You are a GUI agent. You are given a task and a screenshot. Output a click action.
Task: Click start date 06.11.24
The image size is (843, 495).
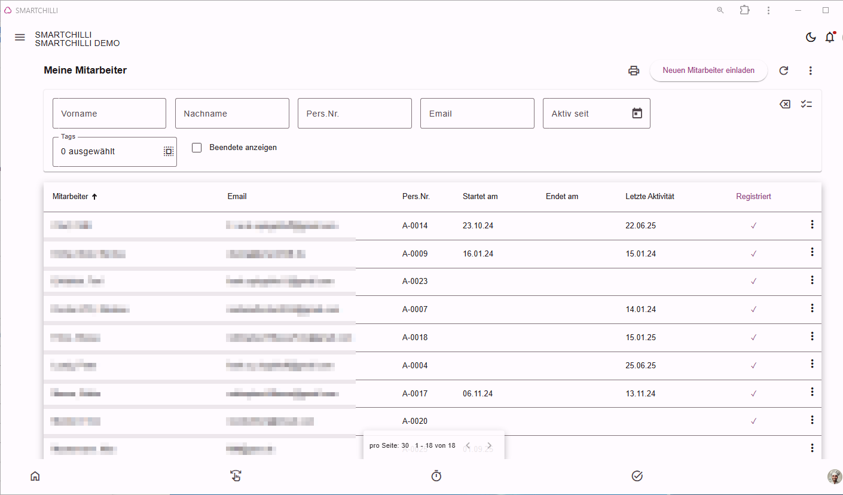478,394
